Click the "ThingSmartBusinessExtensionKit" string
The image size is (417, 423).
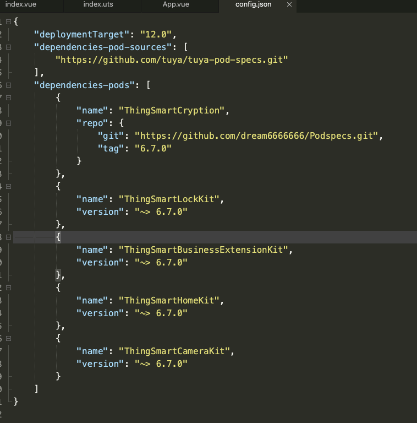[204, 250]
